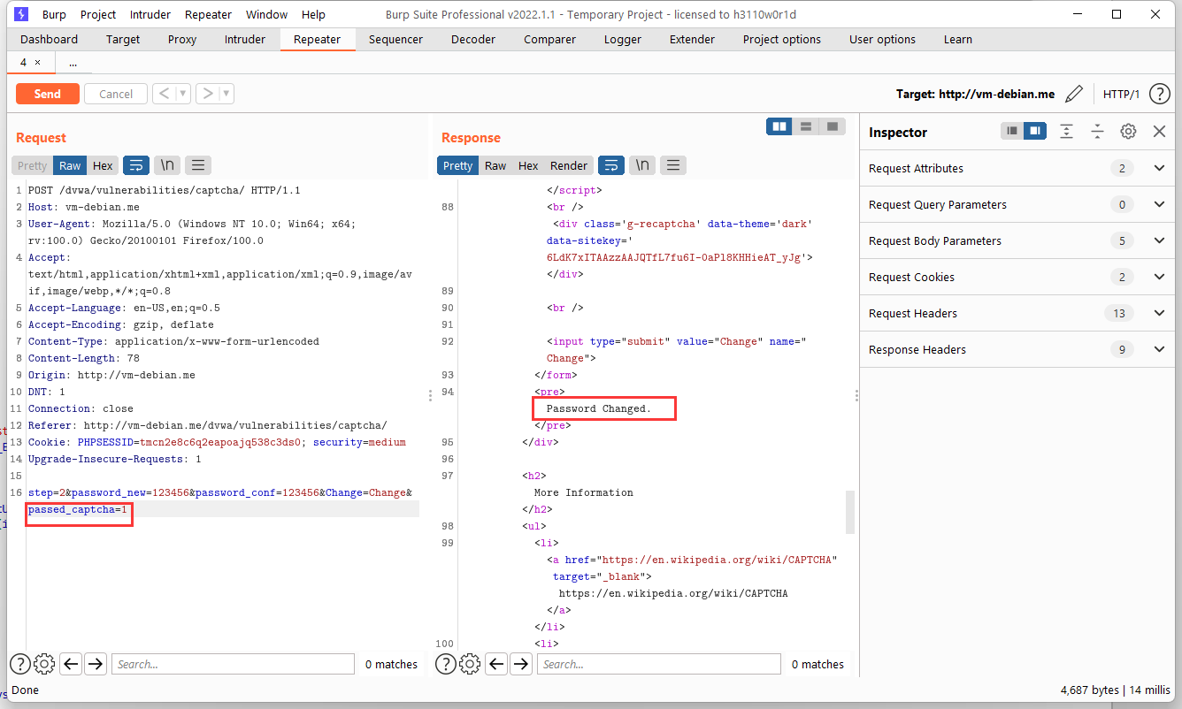Screen dimensions: 1182x709
Task: Open Request search help question icon
Action: (x=19, y=664)
